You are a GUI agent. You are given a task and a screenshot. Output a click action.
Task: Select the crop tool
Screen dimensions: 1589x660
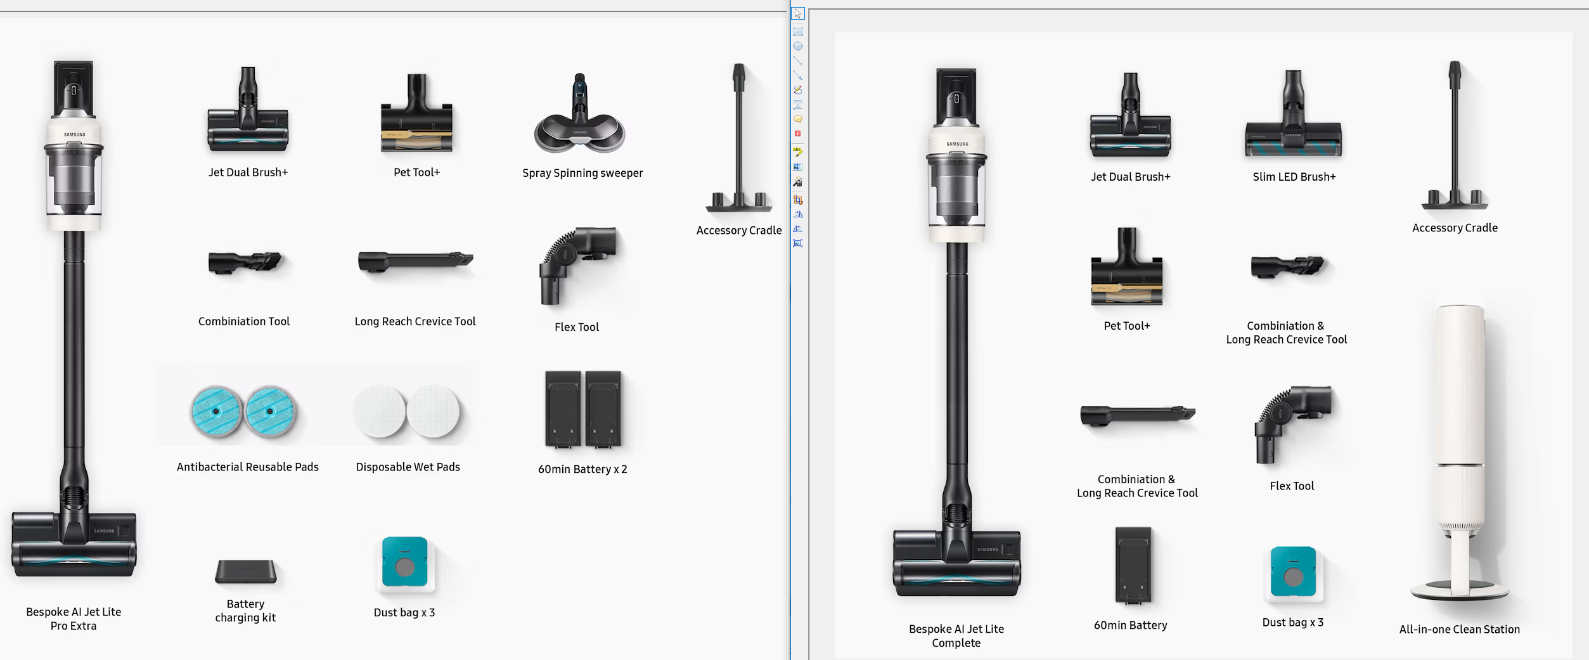(x=798, y=200)
